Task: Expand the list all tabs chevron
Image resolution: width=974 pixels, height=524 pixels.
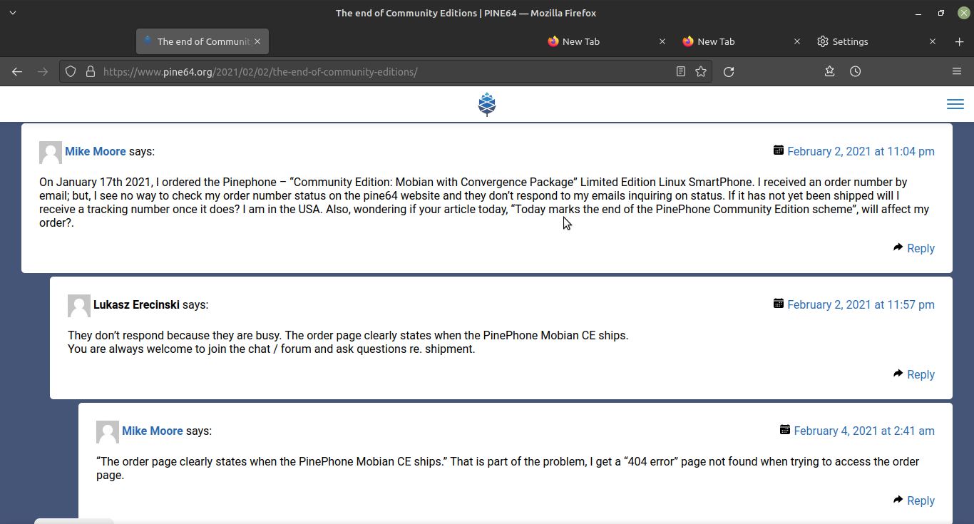Action: pos(13,13)
